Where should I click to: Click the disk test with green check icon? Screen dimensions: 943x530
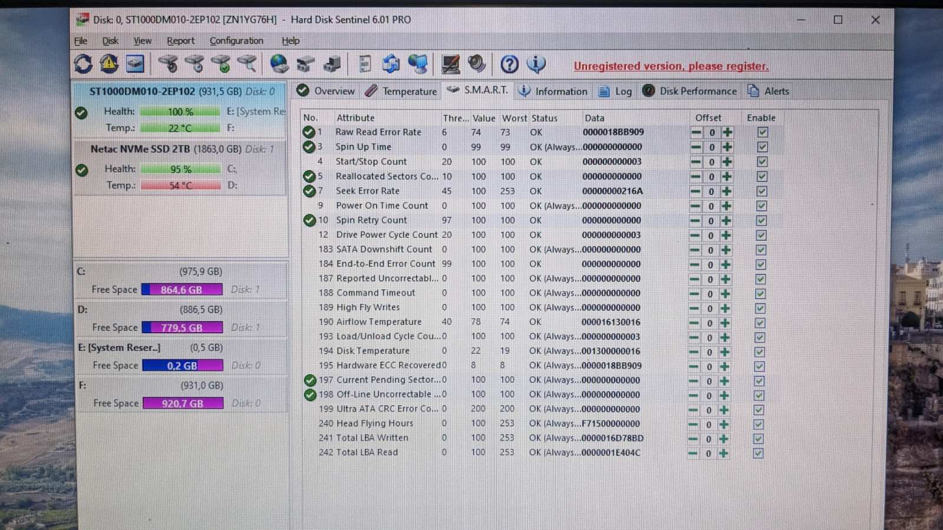click(221, 64)
